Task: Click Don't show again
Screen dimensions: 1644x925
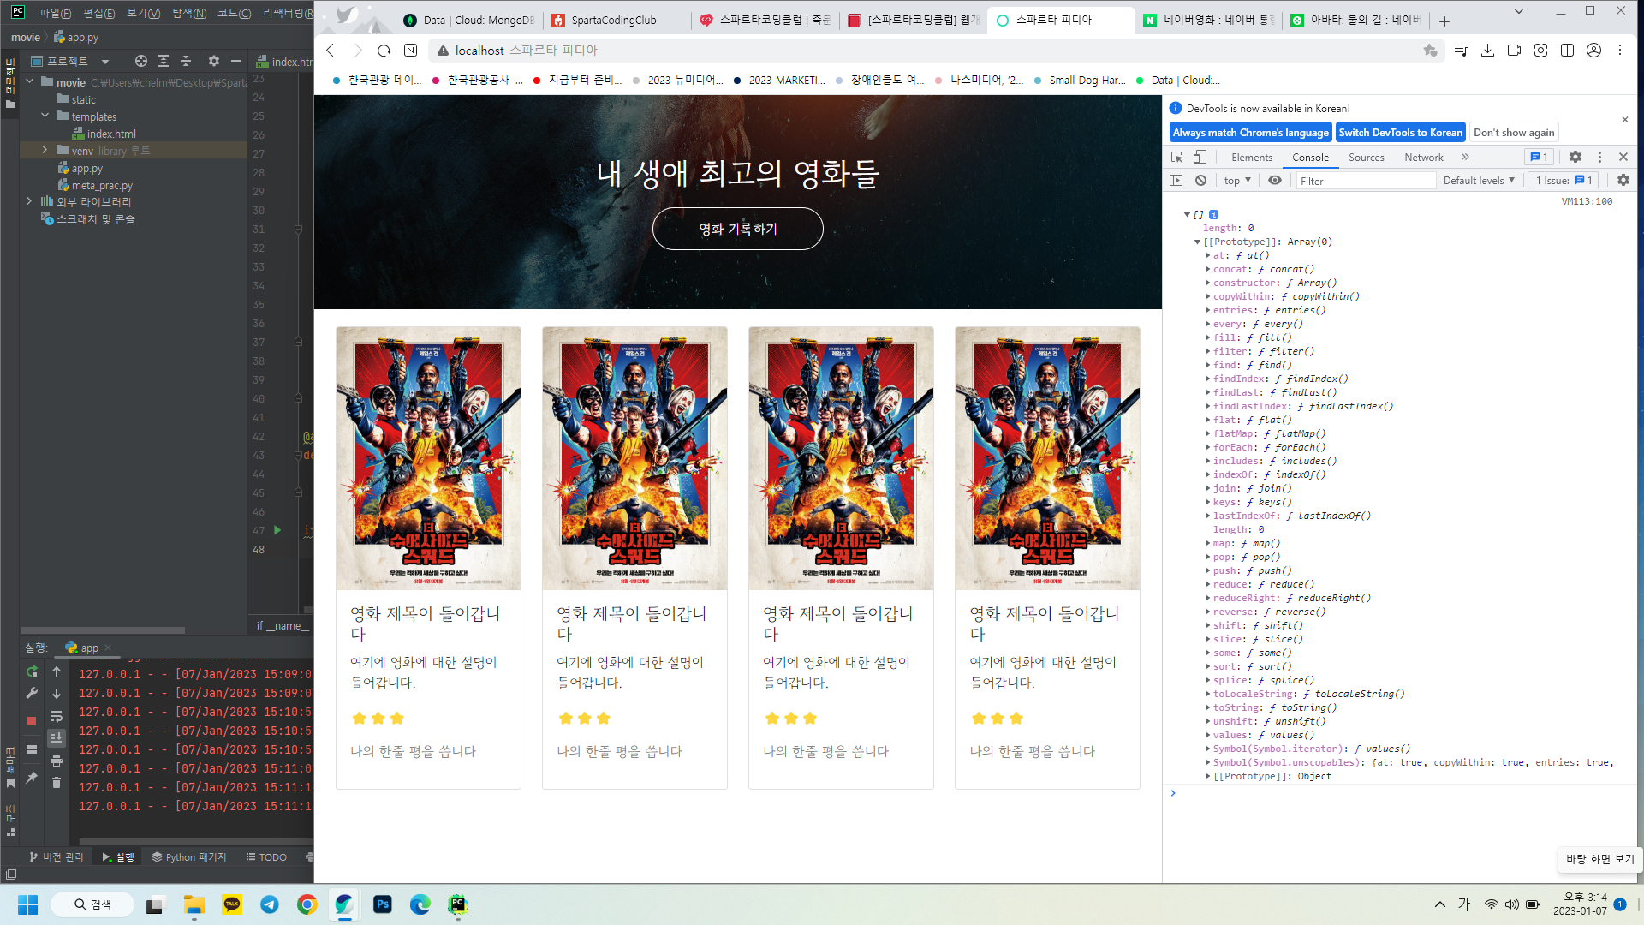Action: (x=1513, y=132)
